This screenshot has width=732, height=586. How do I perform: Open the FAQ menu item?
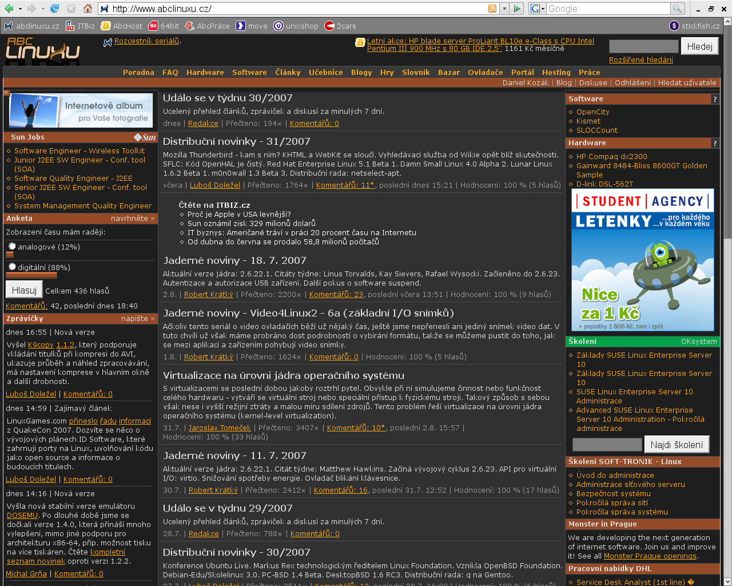(x=170, y=73)
